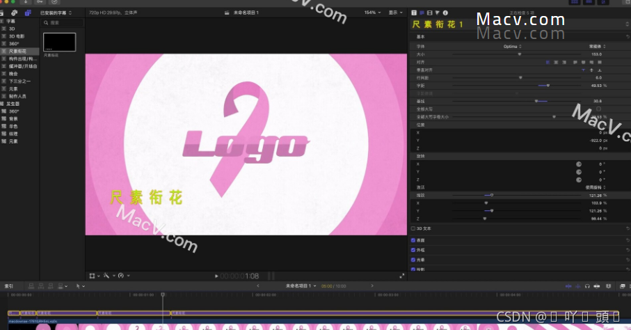Open the 已安装的字幕 installed titles dropdown
The width and height of the screenshot is (631, 330).
pyautogui.click(x=56, y=13)
